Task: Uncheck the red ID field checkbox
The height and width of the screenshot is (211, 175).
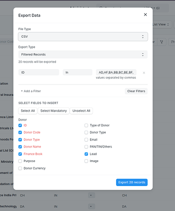Action: tap(20, 125)
